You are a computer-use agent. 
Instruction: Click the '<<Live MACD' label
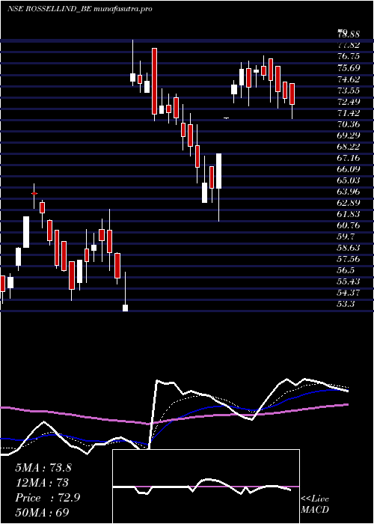(x=315, y=504)
